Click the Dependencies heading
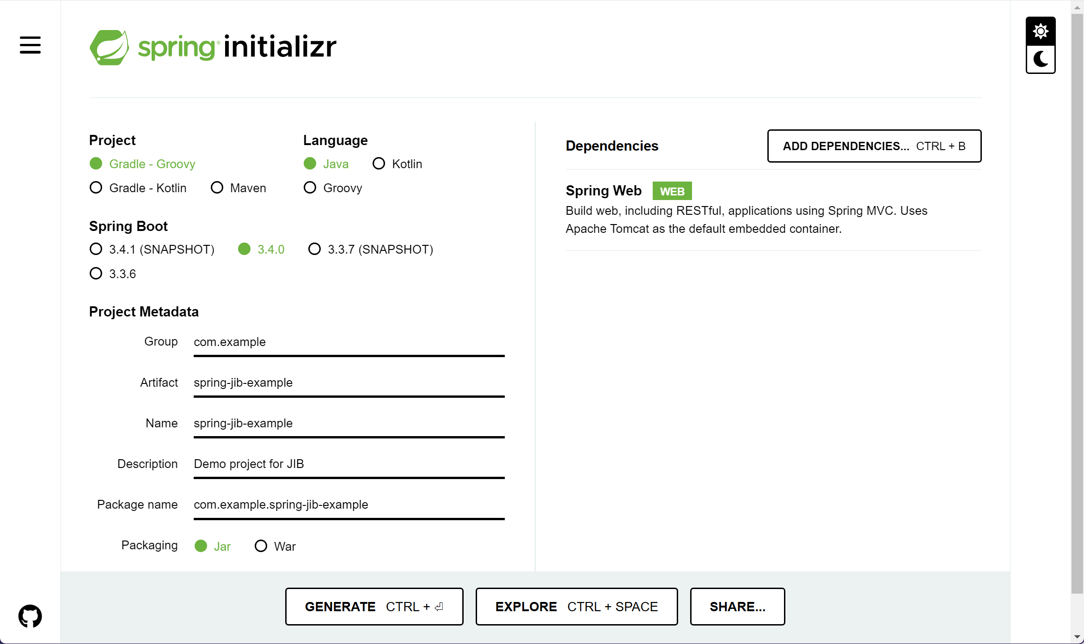Screen dimensions: 1084x644 [x=612, y=146]
